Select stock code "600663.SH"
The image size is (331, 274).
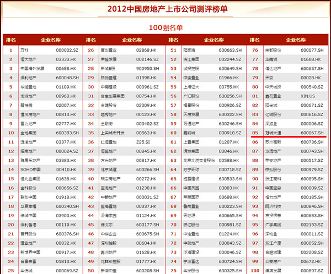pyautogui.click(x=230, y=50)
